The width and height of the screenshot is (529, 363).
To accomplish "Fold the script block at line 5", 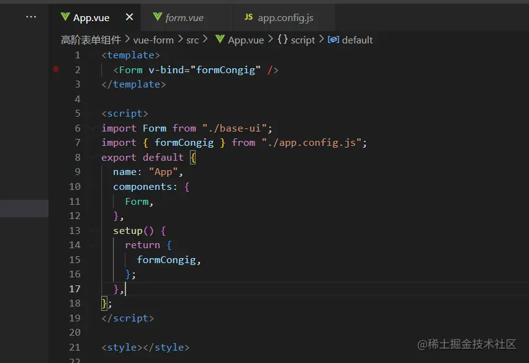I will [93, 114].
